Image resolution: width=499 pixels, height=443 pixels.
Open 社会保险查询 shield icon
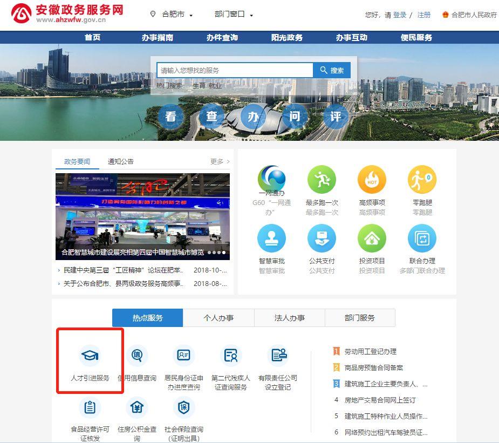coord(184,407)
